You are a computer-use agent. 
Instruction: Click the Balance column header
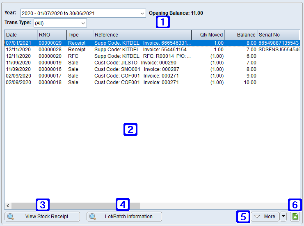click(240, 35)
